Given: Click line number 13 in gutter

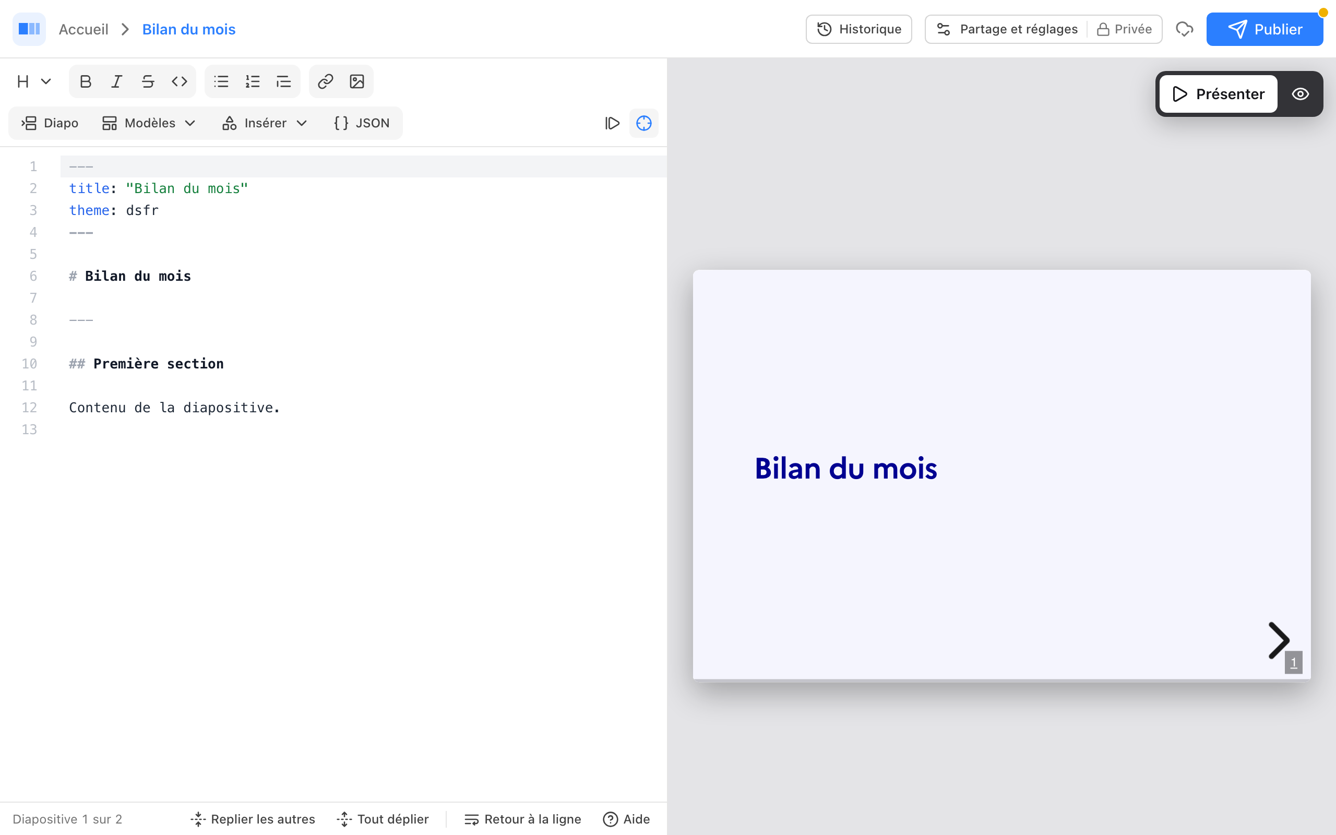Looking at the screenshot, I should coord(29,430).
